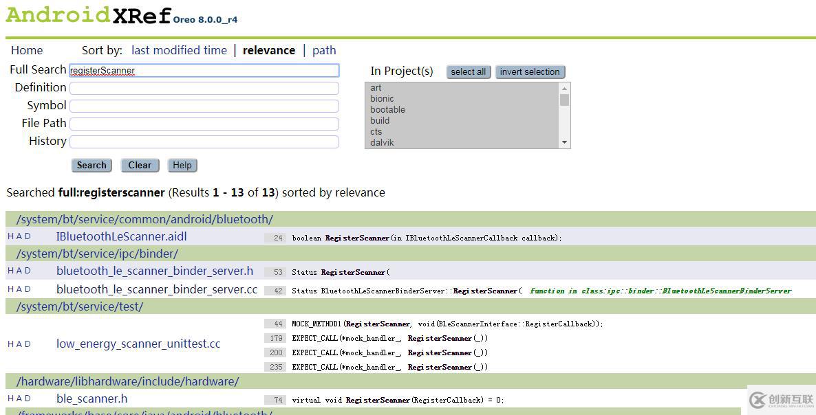Click the Search button

pos(92,165)
